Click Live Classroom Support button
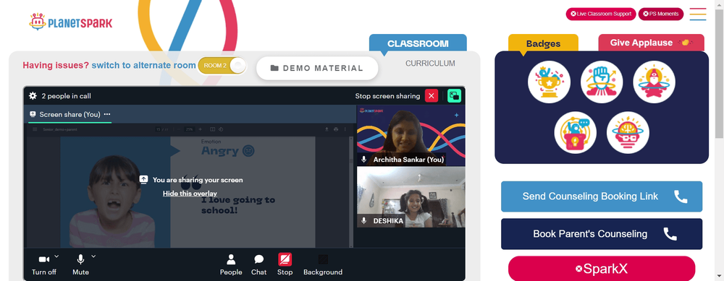Image resolution: width=724 pixels, height=281 pixels. point(601,14)
